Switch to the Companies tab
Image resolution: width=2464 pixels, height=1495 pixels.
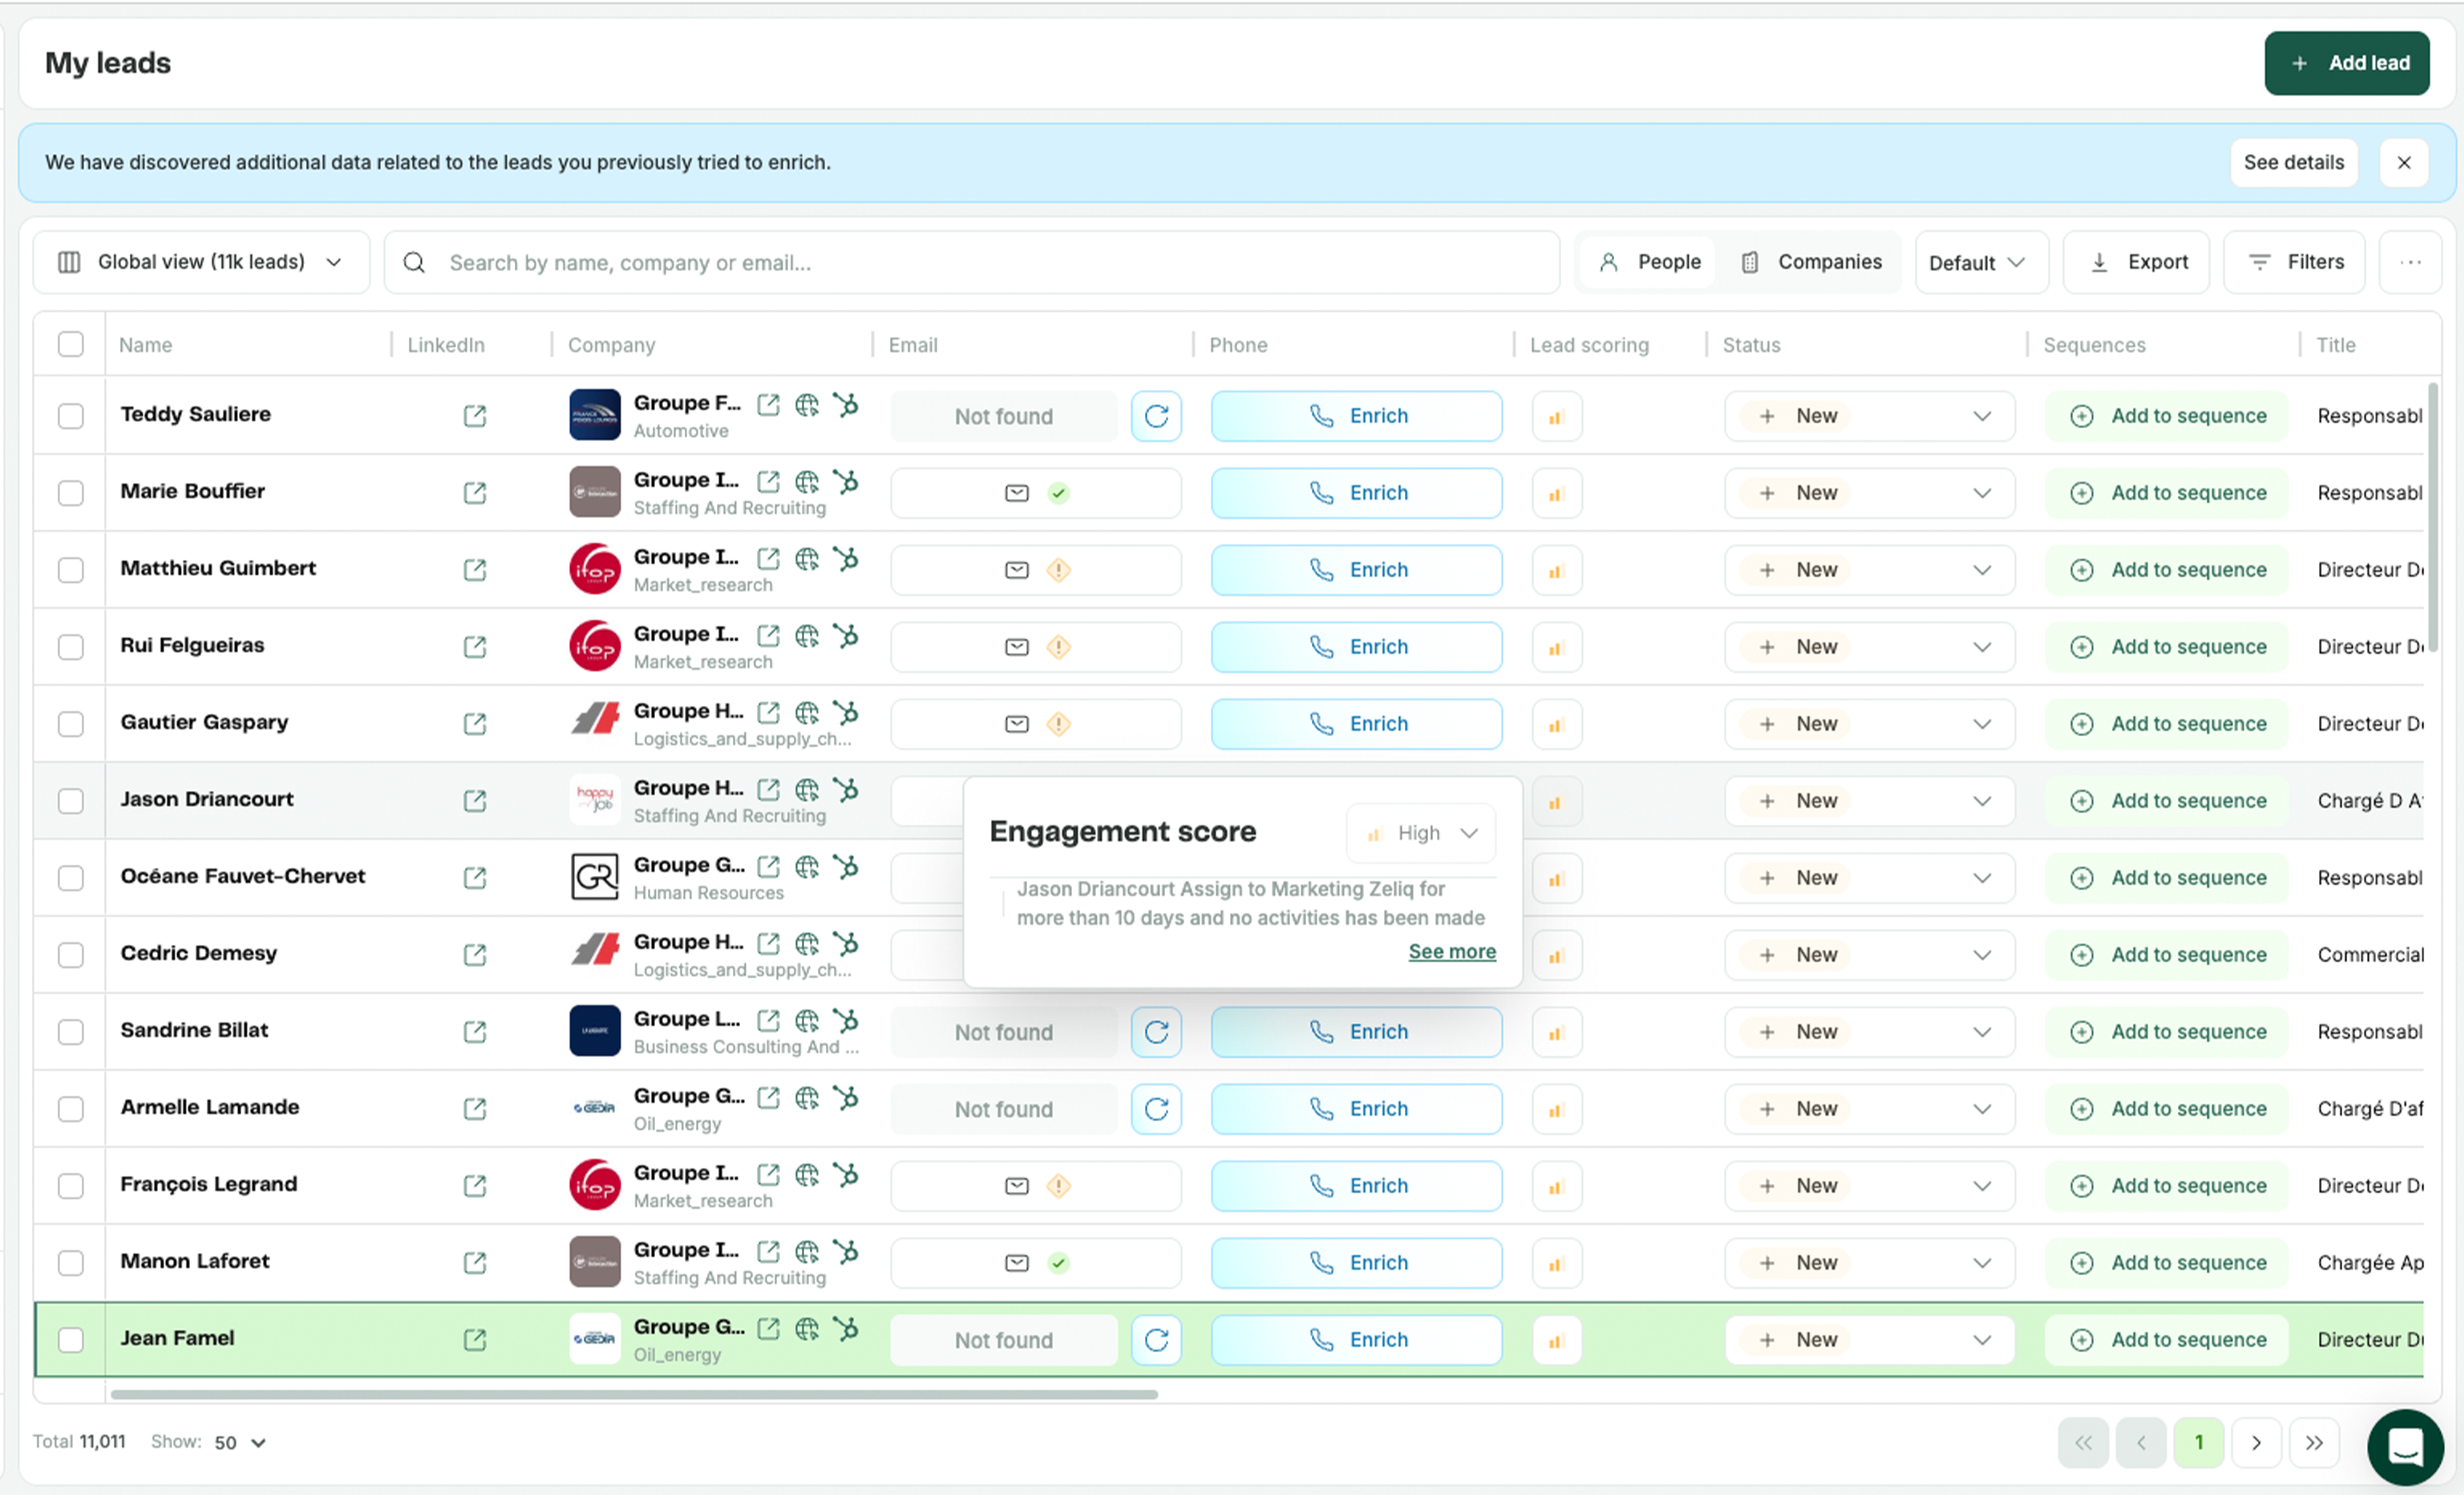pos(1811,262)
